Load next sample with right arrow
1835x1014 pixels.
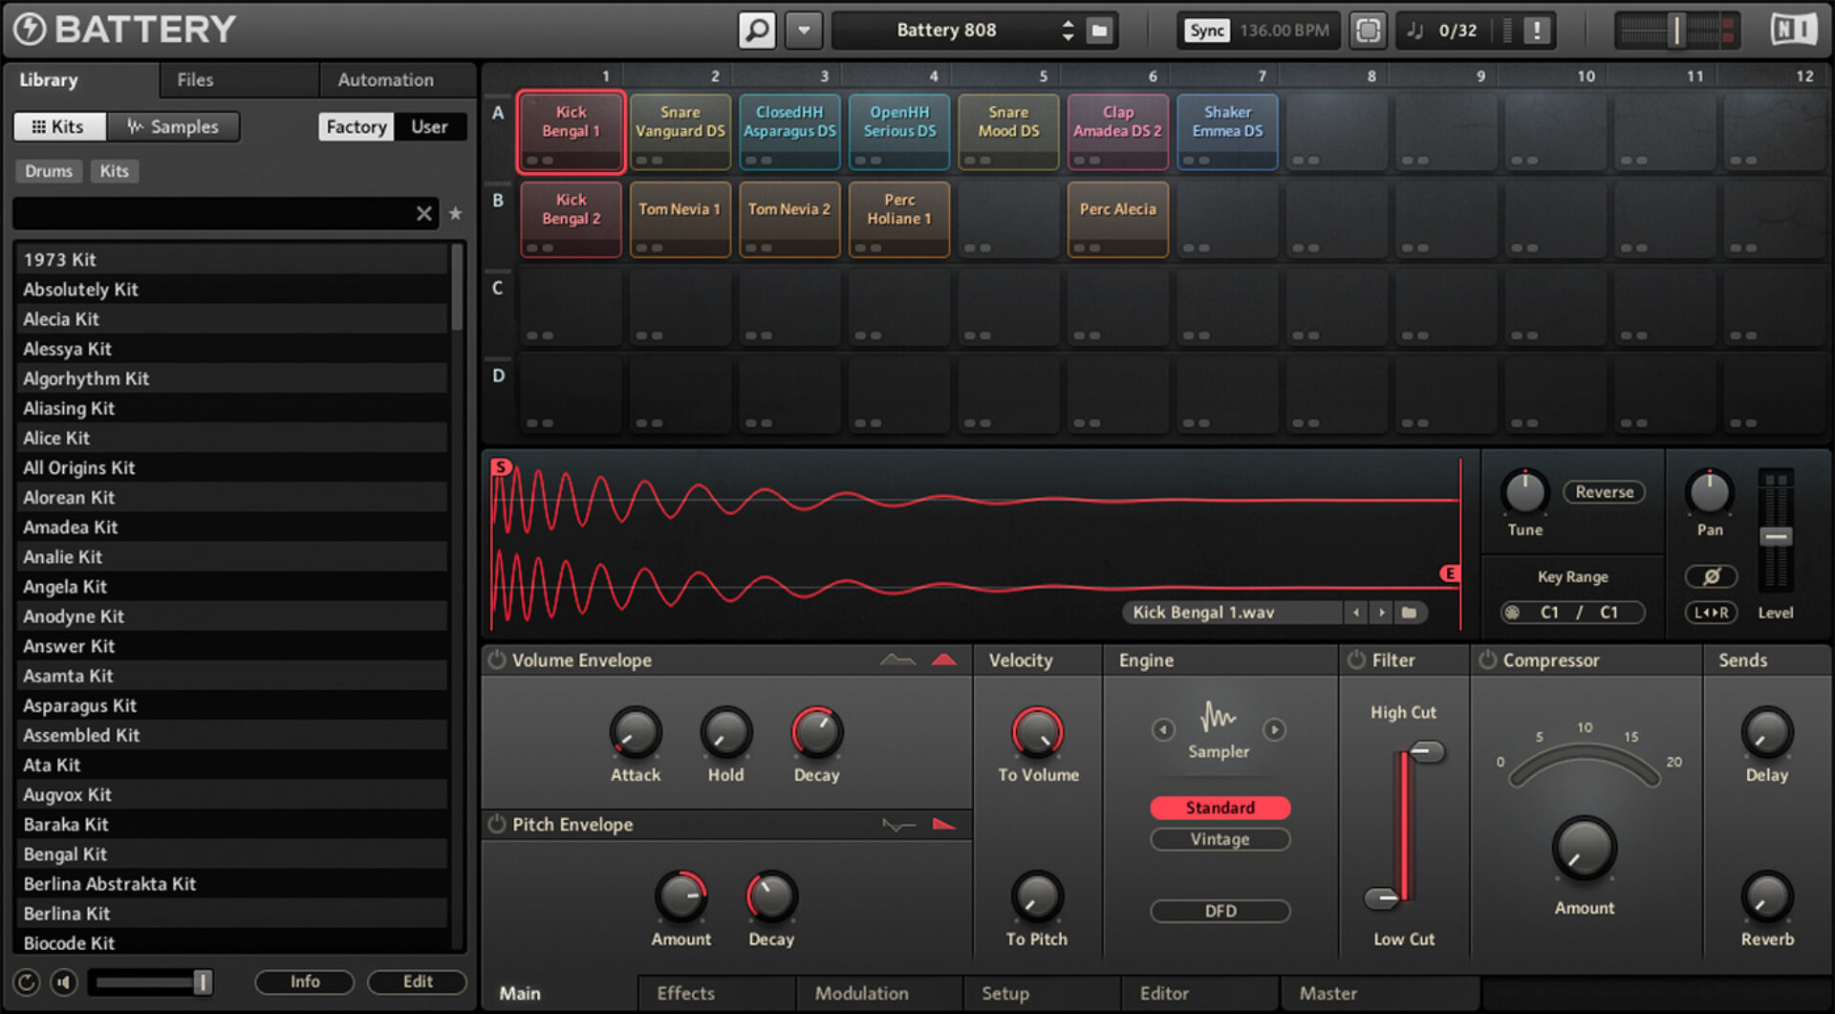[1381, 613]
